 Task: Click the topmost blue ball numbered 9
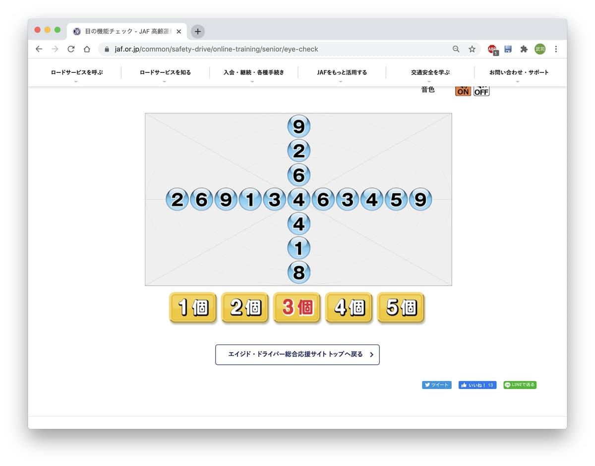(299, 126)
